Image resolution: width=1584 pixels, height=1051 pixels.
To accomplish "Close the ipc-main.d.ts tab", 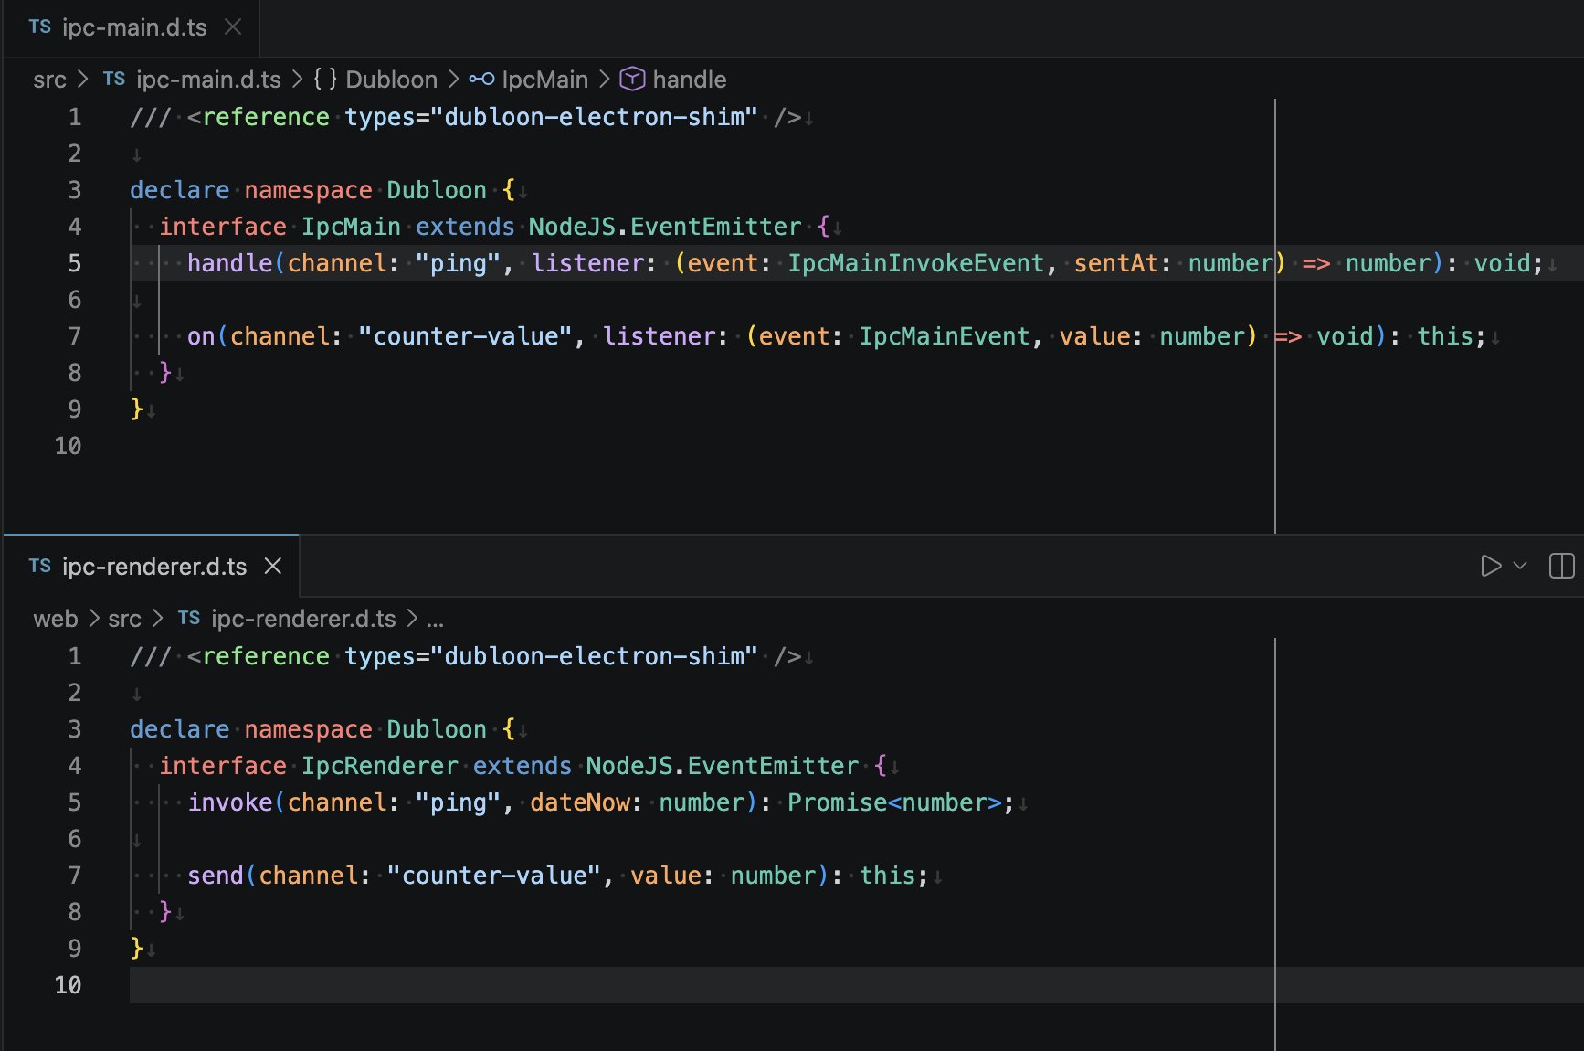I will (x=233, y=27).
